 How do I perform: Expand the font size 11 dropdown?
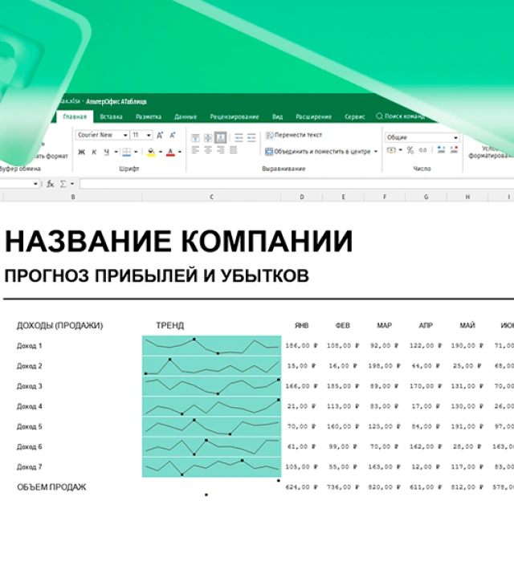pyautogui.click(x=149, y=136)
